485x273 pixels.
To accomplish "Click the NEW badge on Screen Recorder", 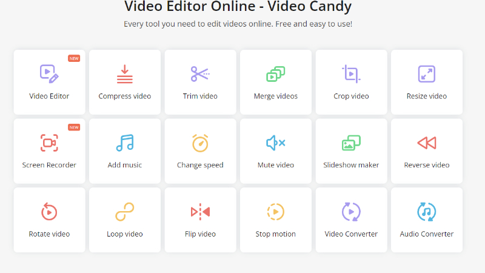I will coord(74,127).
